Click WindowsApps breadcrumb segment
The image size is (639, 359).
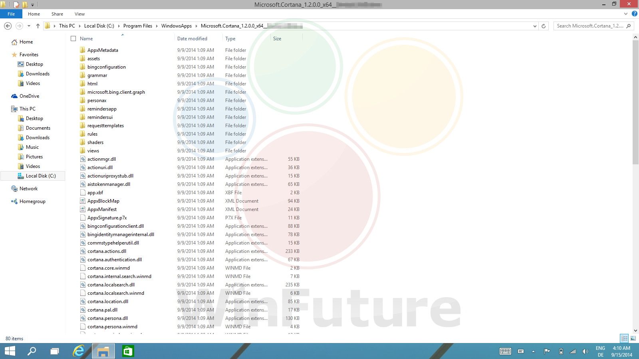click(177, 26)
